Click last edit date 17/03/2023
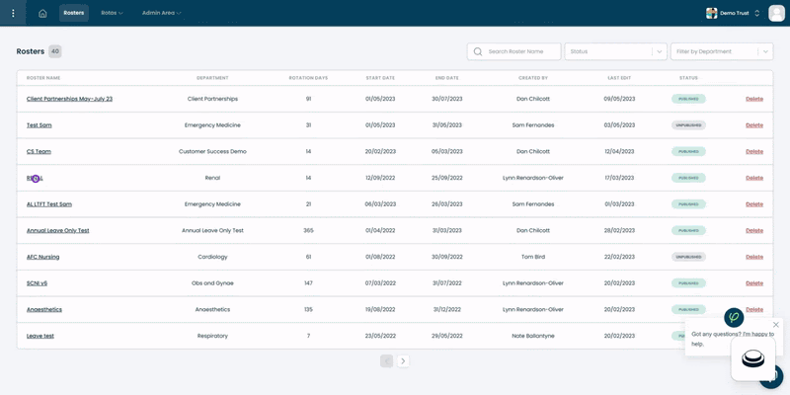This screenshot has width=790, height=395. 619,178
